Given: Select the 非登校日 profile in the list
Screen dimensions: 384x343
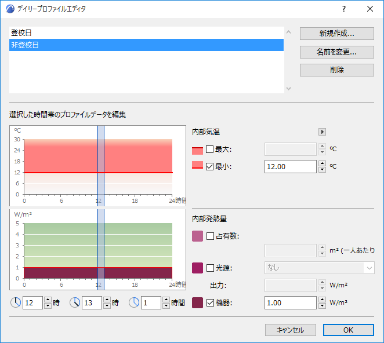Looking at the screenshot, I should point(146,45).
